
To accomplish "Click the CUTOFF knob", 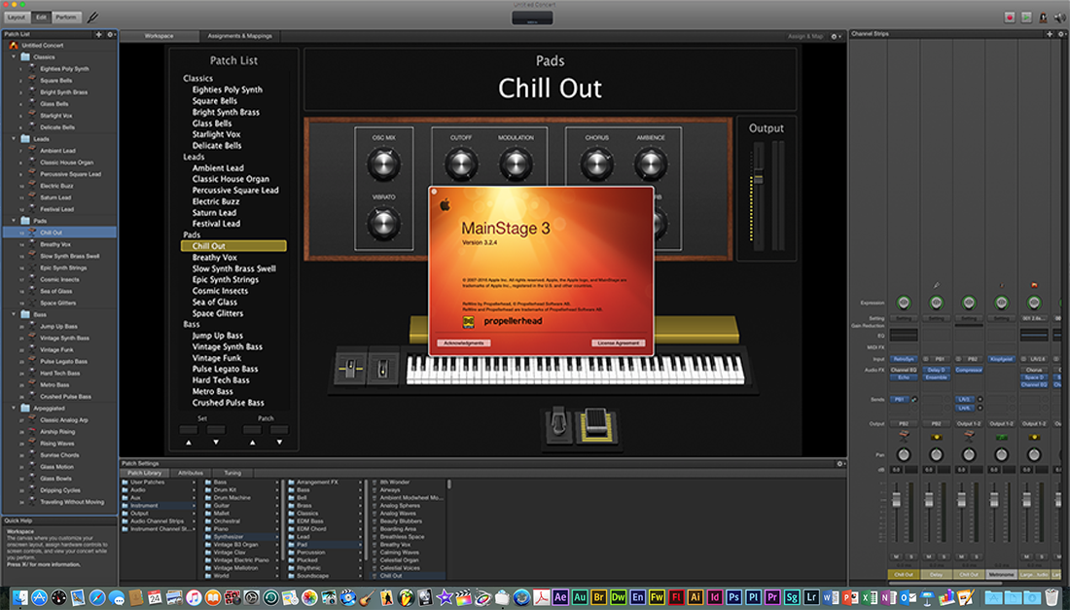I will [461, 163].
